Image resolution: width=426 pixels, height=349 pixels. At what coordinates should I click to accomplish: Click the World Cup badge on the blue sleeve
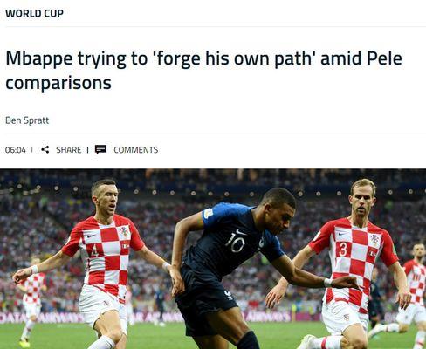coord(209,213)
